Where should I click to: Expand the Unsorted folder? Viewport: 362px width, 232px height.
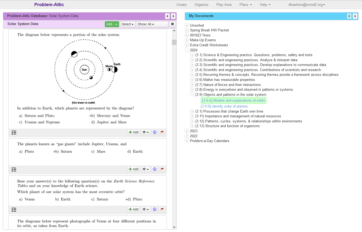(187, 25)
